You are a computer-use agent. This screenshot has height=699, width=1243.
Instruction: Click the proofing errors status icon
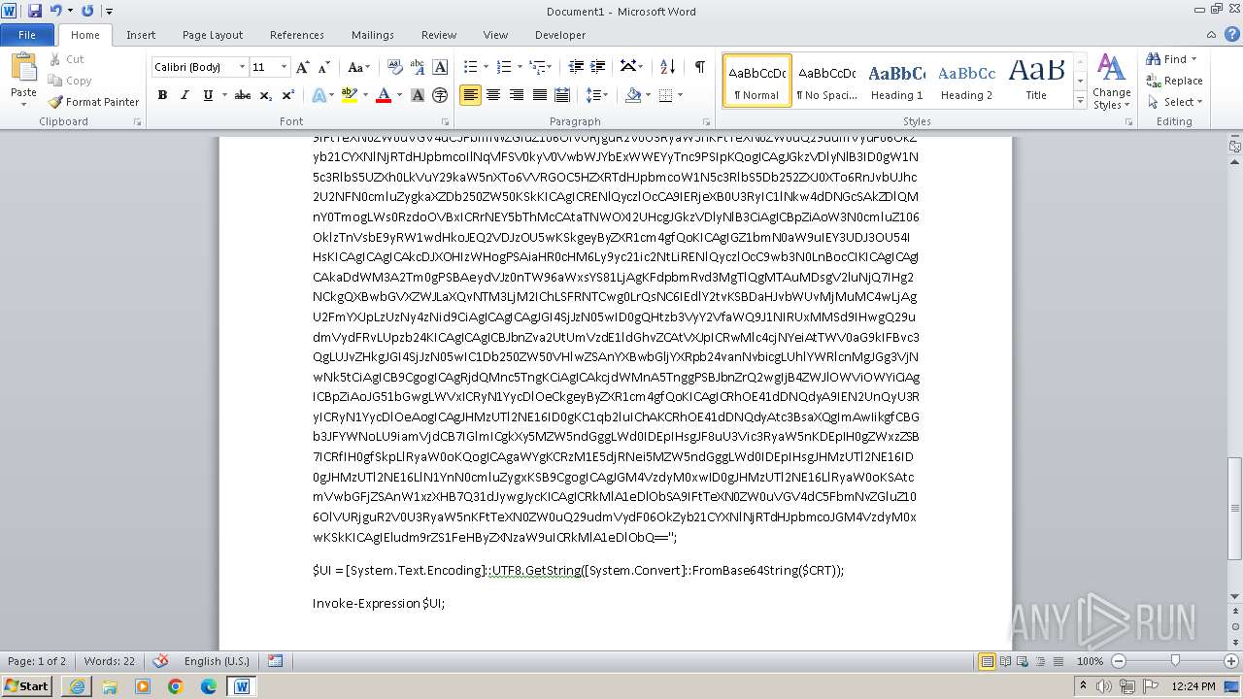[x=161, y=661]
